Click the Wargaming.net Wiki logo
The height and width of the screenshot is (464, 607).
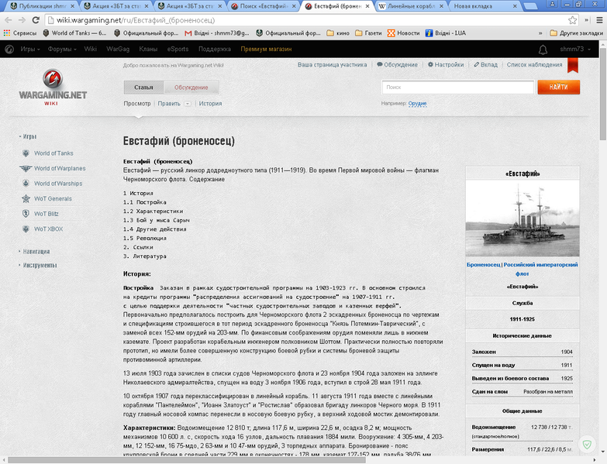[53, 88]
